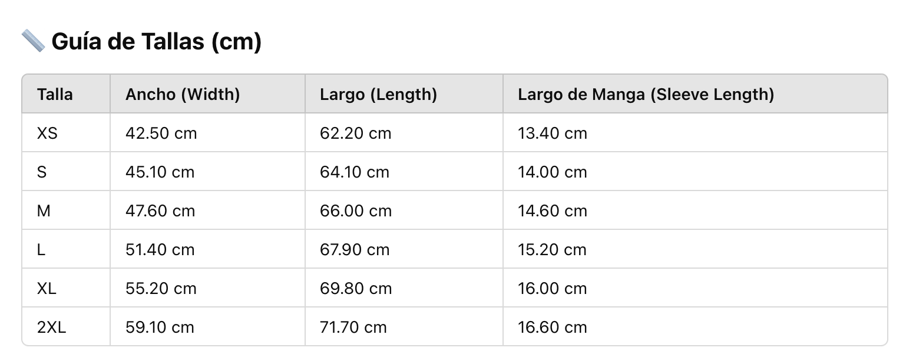The image size is (906, 361).
Task: Select the Largo de Manga column header
Action: pos(646,94)
